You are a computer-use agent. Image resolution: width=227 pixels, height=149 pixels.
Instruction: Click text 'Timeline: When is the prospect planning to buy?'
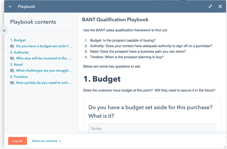pyautogui.click(x=127, y=57)
